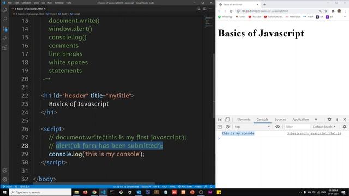
Task: Open the File menu in VS Code
Action: click(10, 3)
